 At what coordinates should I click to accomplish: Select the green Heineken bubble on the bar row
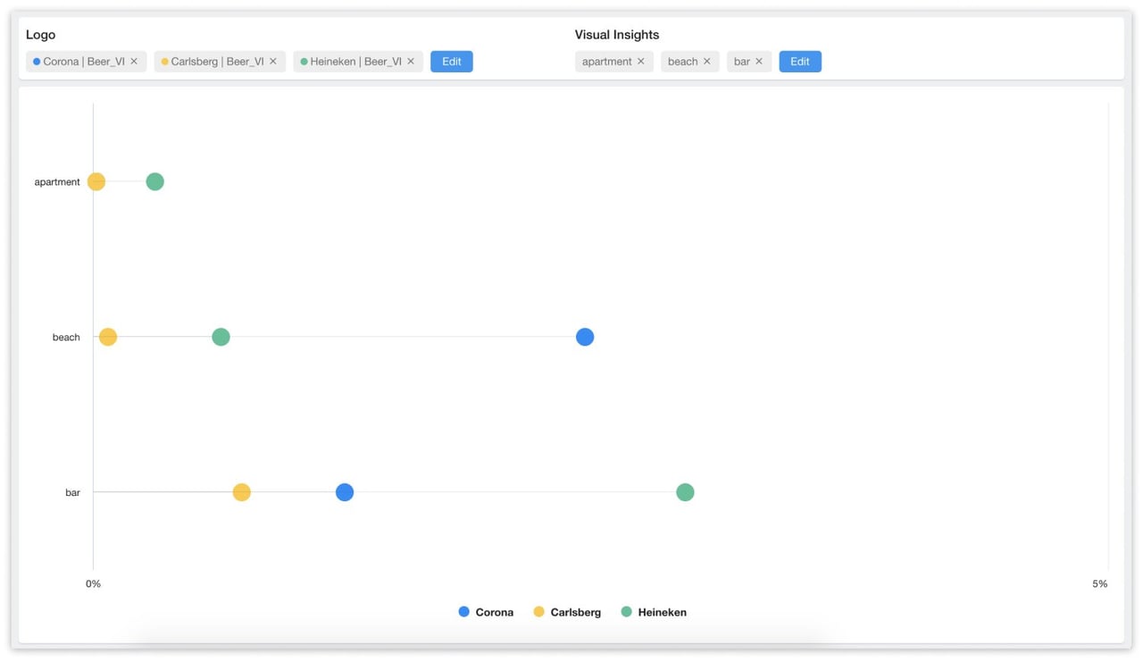[685, 491]
